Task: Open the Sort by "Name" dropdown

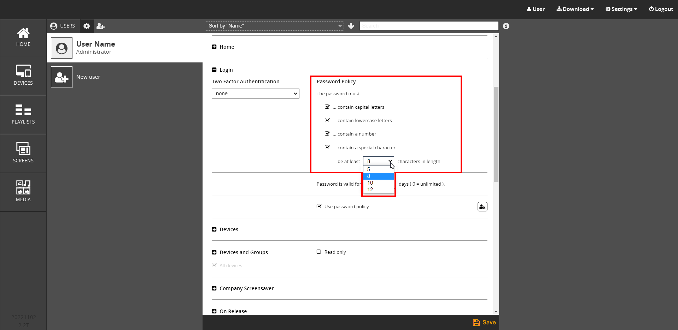Action: click(x=274, y=26)
